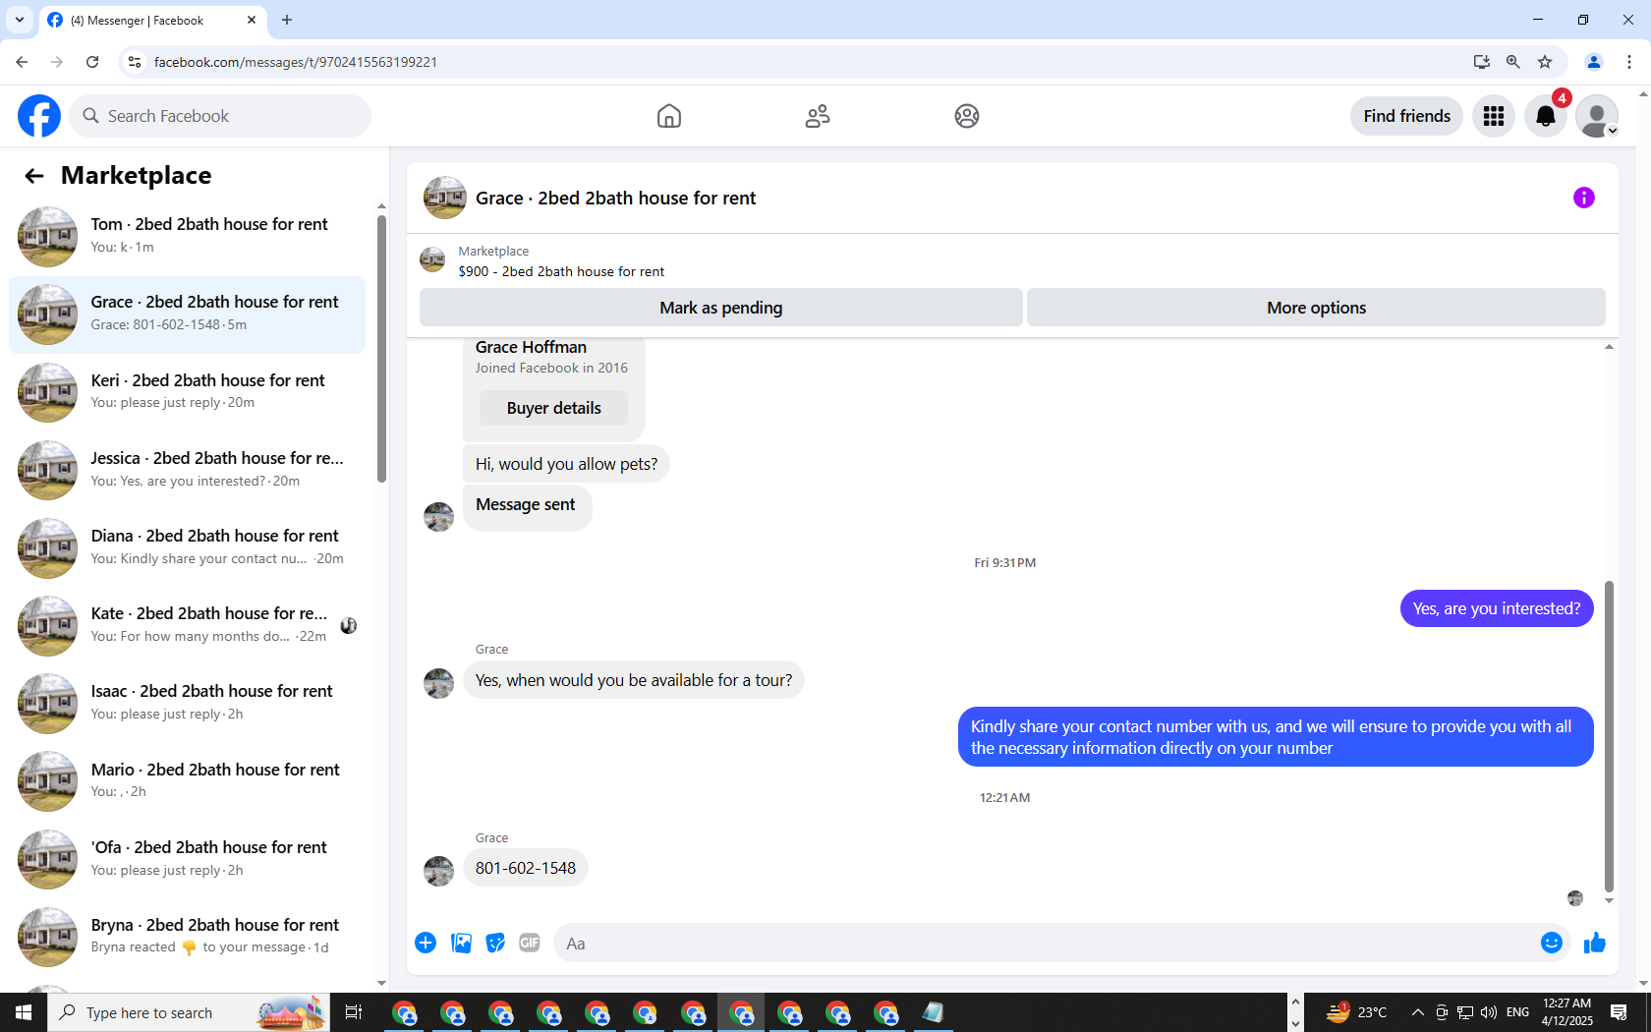Click the chat list scrollbar
This screenshot has height=1032, width=1651.
tap(381, 349)
